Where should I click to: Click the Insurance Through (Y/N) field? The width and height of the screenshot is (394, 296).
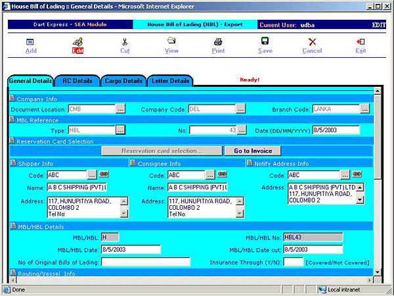[293, 262]
